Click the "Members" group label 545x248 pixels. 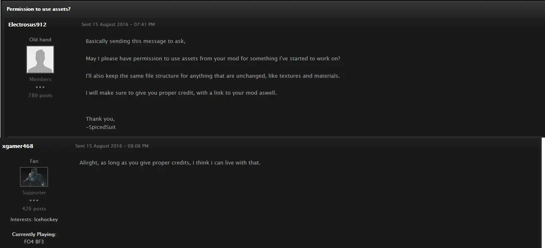(40, 79)
